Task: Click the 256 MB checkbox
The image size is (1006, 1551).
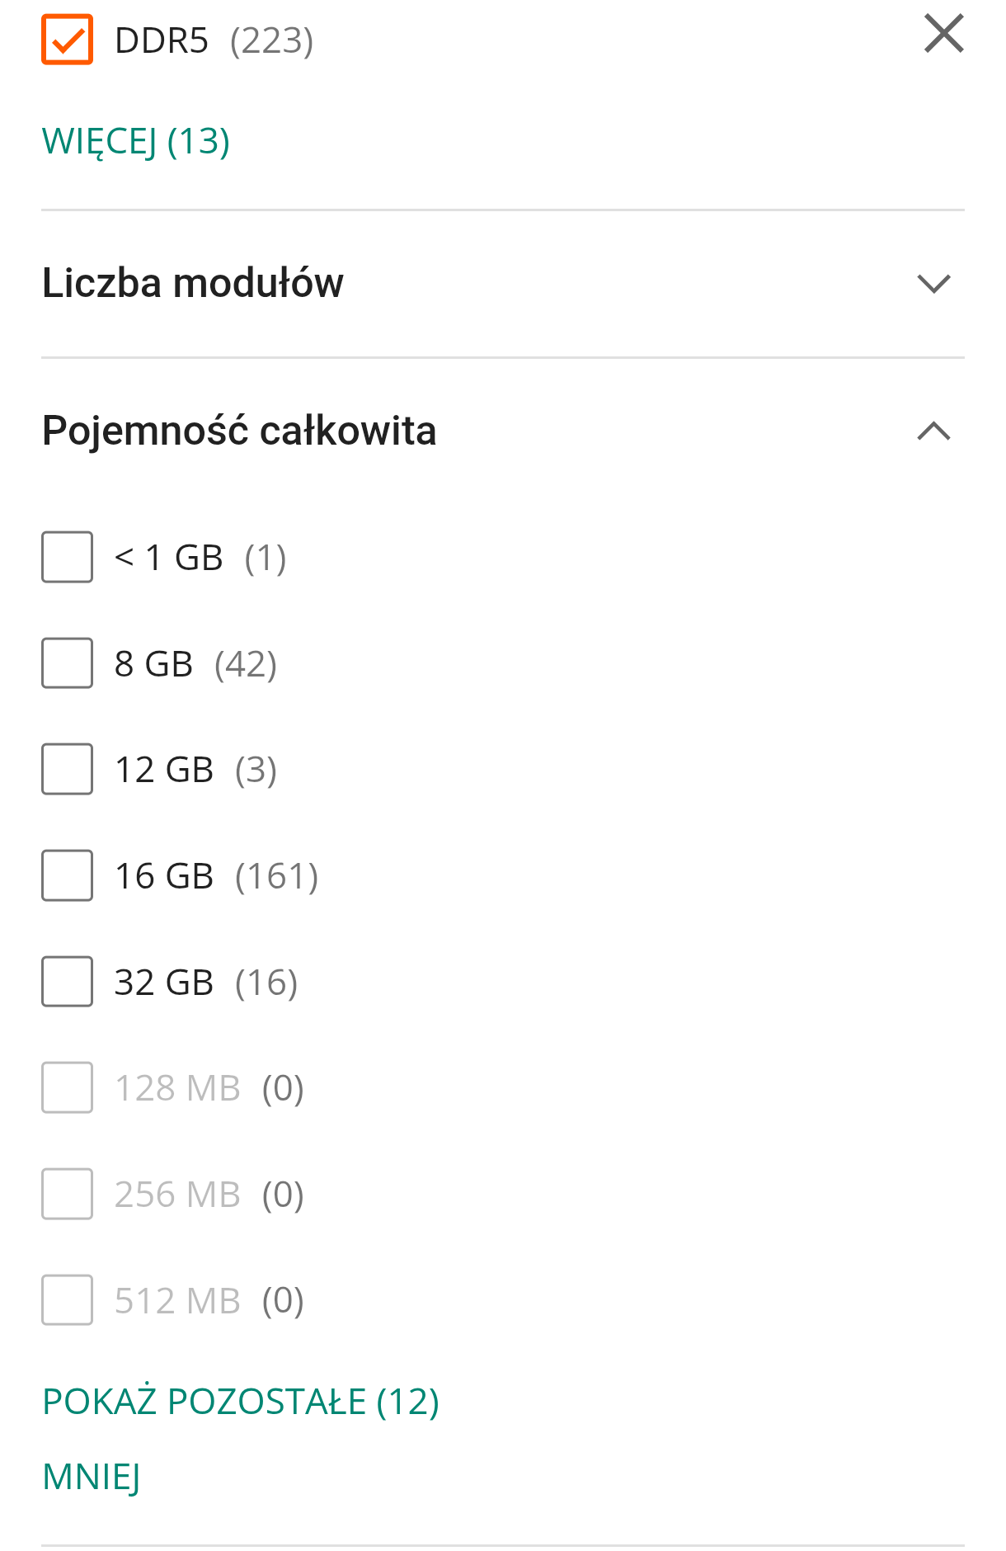Action: (x=67, y=1194)
